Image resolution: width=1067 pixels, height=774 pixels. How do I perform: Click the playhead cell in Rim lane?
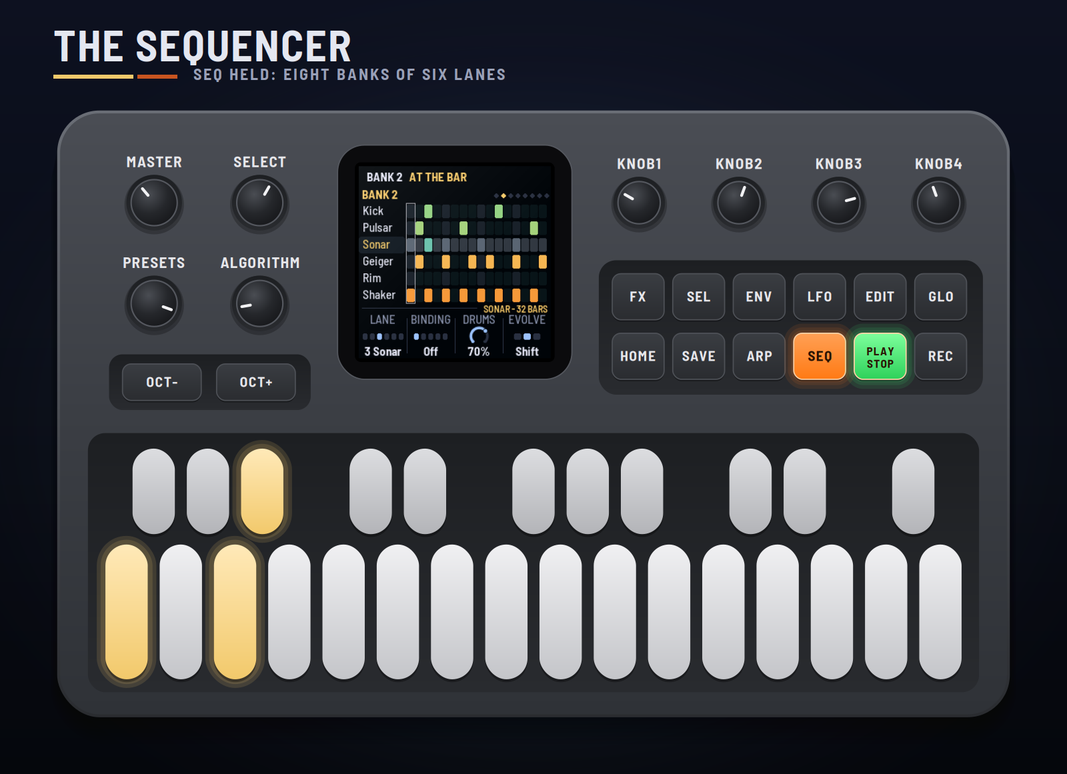[411, 278]
